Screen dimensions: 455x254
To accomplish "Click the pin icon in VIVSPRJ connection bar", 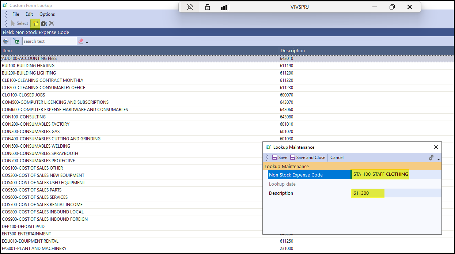I will [190, 7].
